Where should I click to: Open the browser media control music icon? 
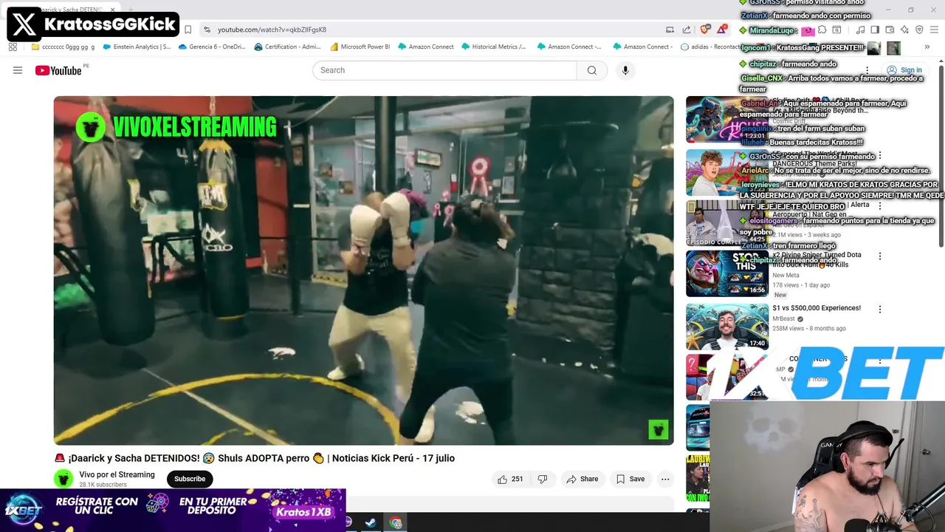tap(860, 30)
